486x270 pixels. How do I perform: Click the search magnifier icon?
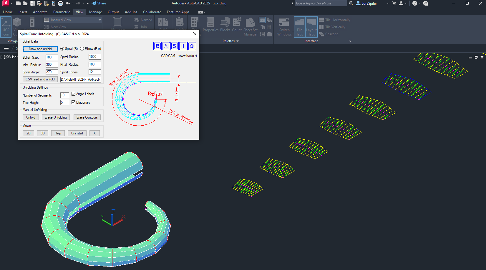point(351,3)
